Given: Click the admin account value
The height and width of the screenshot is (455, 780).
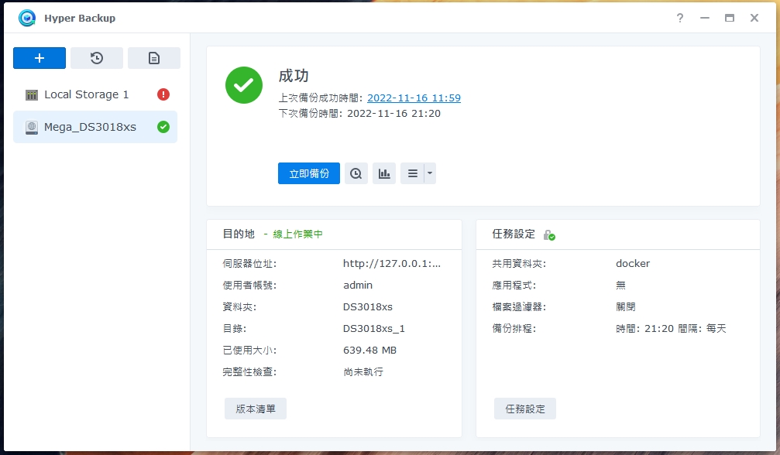Looking at the screenshot, I should point(358,285).
